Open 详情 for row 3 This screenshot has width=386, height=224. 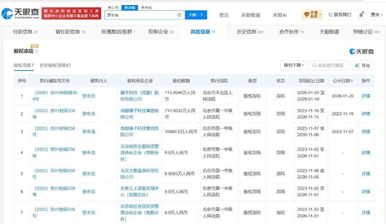point(366,131)
